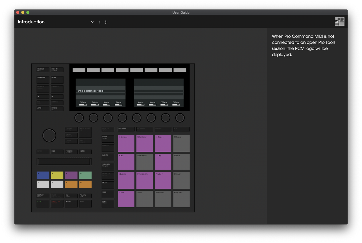Image resolution: width=362 pixels, height=243 pixels.
Task: Tap pad 5 Quantize
Action: click(126, 180)
